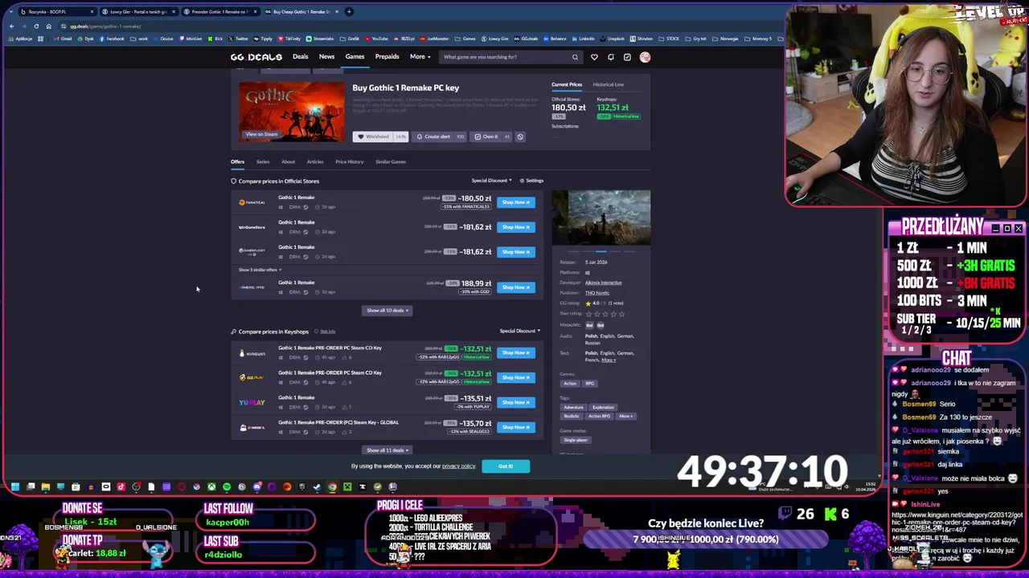Open THQ Nordic publisher link
1029x578 pixels.
pos(597,293)
